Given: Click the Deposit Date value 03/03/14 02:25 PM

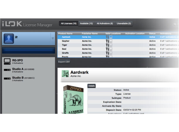Looking at the screenshot, I should 132,110.
